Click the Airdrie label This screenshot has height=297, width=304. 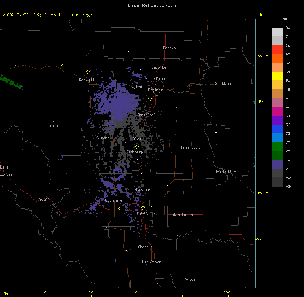tap(142, 189)
